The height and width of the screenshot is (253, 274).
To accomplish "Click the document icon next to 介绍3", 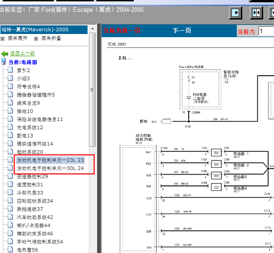I will (10, 78).
